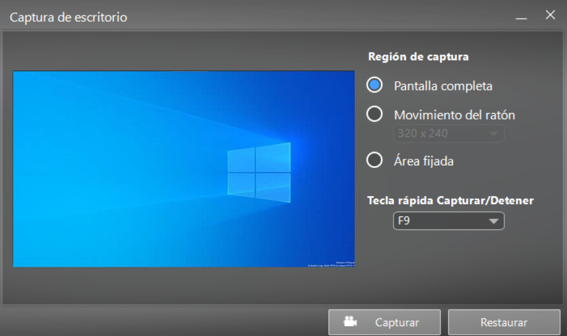
Task: Click the Región de captura heading
Action: pyautogui.click(x=418, y=57)
